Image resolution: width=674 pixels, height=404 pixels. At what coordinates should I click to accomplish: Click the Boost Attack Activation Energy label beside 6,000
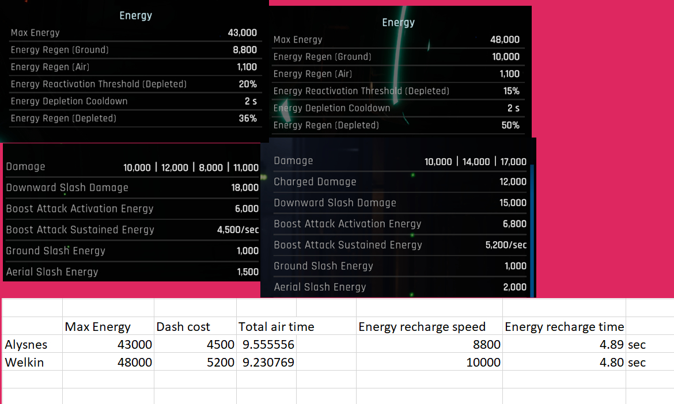coord(79,209)
